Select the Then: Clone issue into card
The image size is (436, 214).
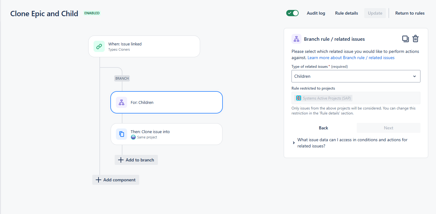pos(167,134)
